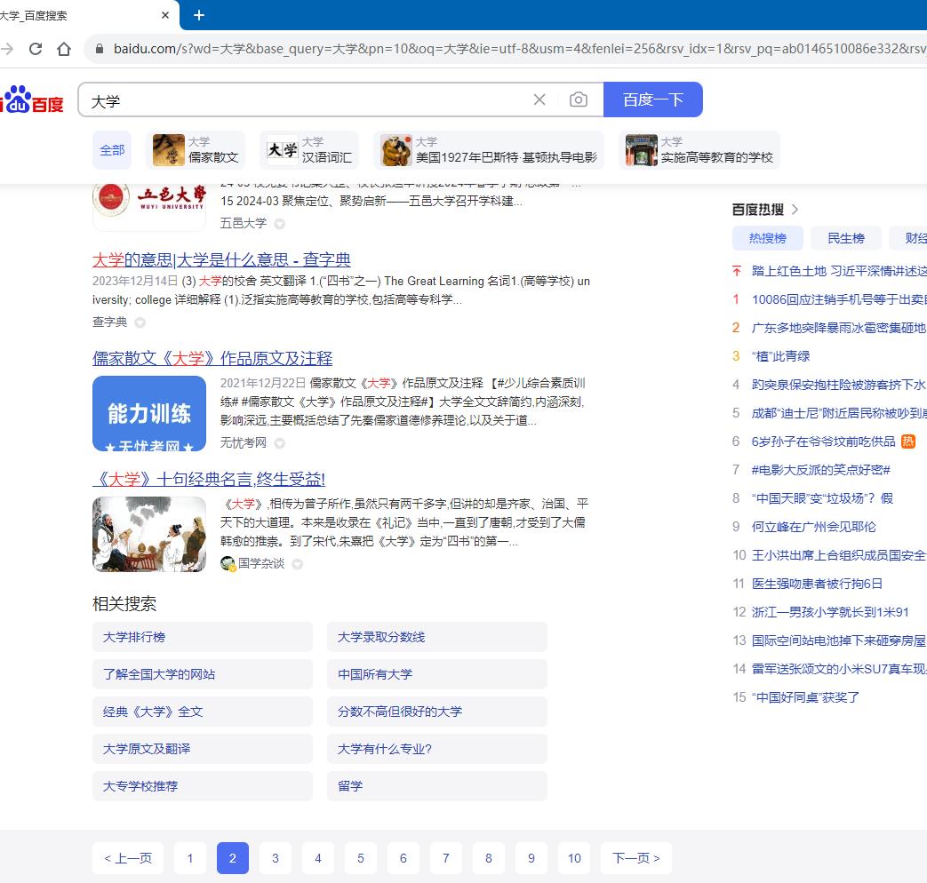This screenshot has height=883, width=927.
Task: Click the pinned top arrow icon in hot list
Action: (x=736, y=271)
